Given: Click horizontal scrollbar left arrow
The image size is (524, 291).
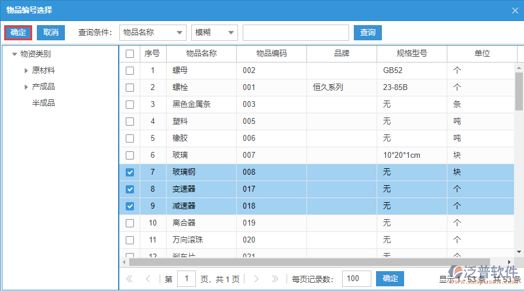Looking at the screenshot, I should click(124, 262).
